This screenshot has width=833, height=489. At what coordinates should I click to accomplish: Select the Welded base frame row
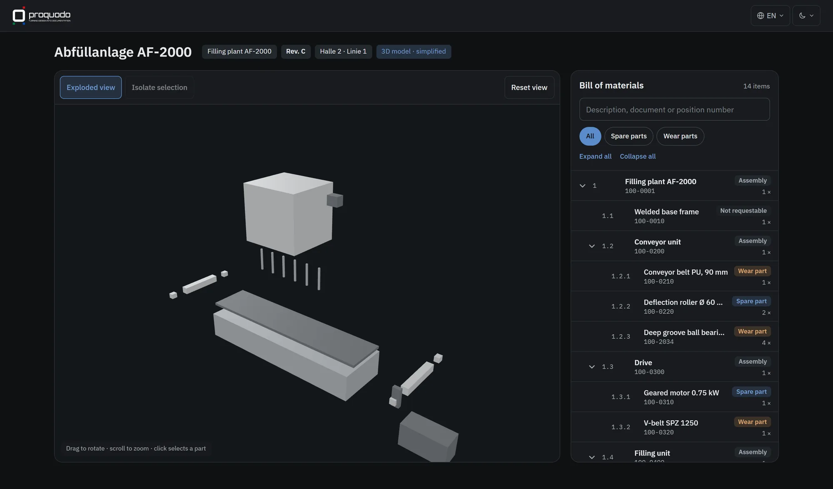674,216
